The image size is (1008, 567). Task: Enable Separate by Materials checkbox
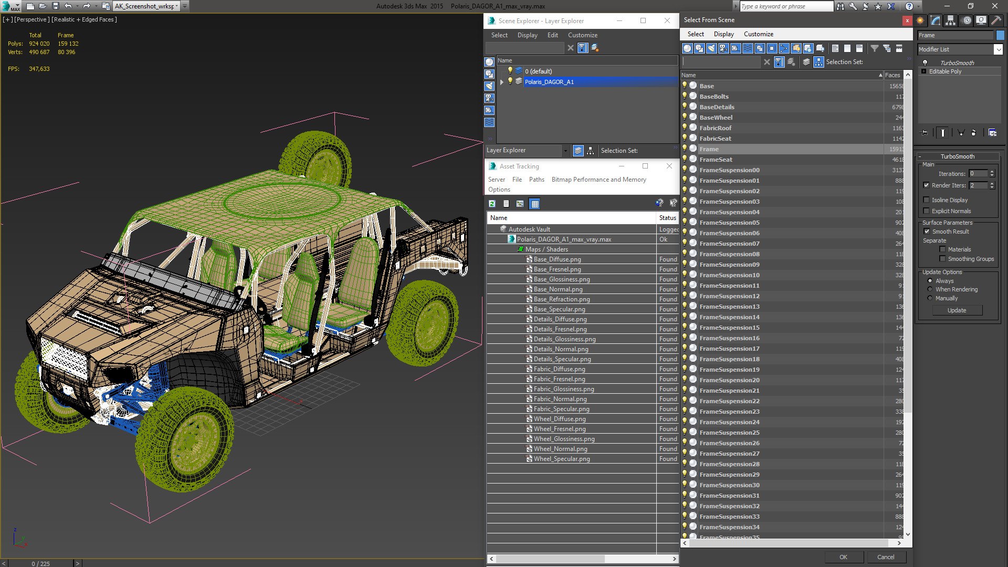click(943, 249)
